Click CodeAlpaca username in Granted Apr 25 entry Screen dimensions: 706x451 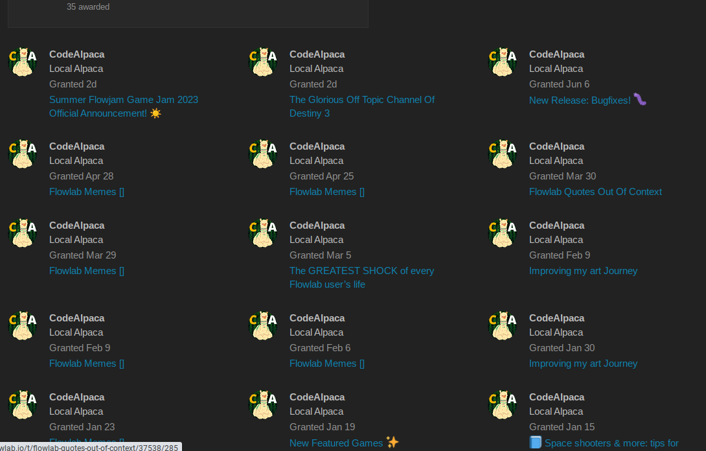point(317,146)
